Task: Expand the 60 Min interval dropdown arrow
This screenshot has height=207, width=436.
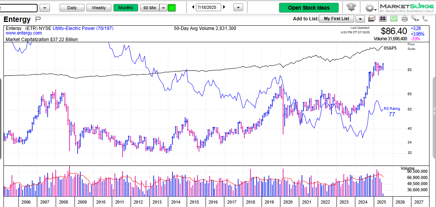Action: (x=163, y=8)
